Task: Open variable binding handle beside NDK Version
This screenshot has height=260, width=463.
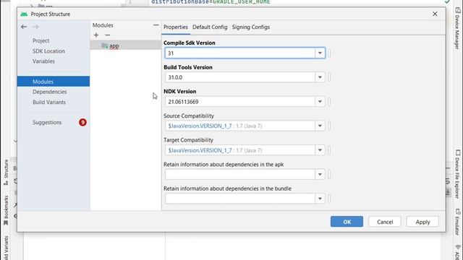Action: point(329,102)
